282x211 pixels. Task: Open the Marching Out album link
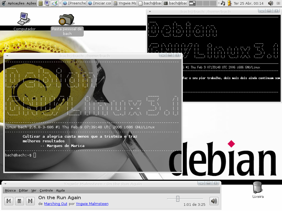pos(56,204)
